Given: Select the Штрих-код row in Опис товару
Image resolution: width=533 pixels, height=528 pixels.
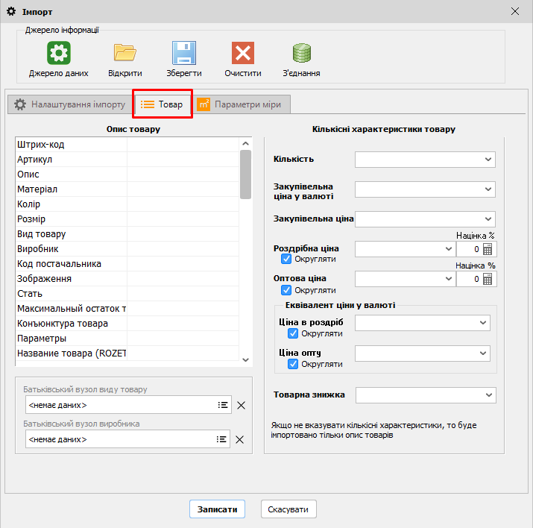Looking at the screenshot, I should (71, 145).
